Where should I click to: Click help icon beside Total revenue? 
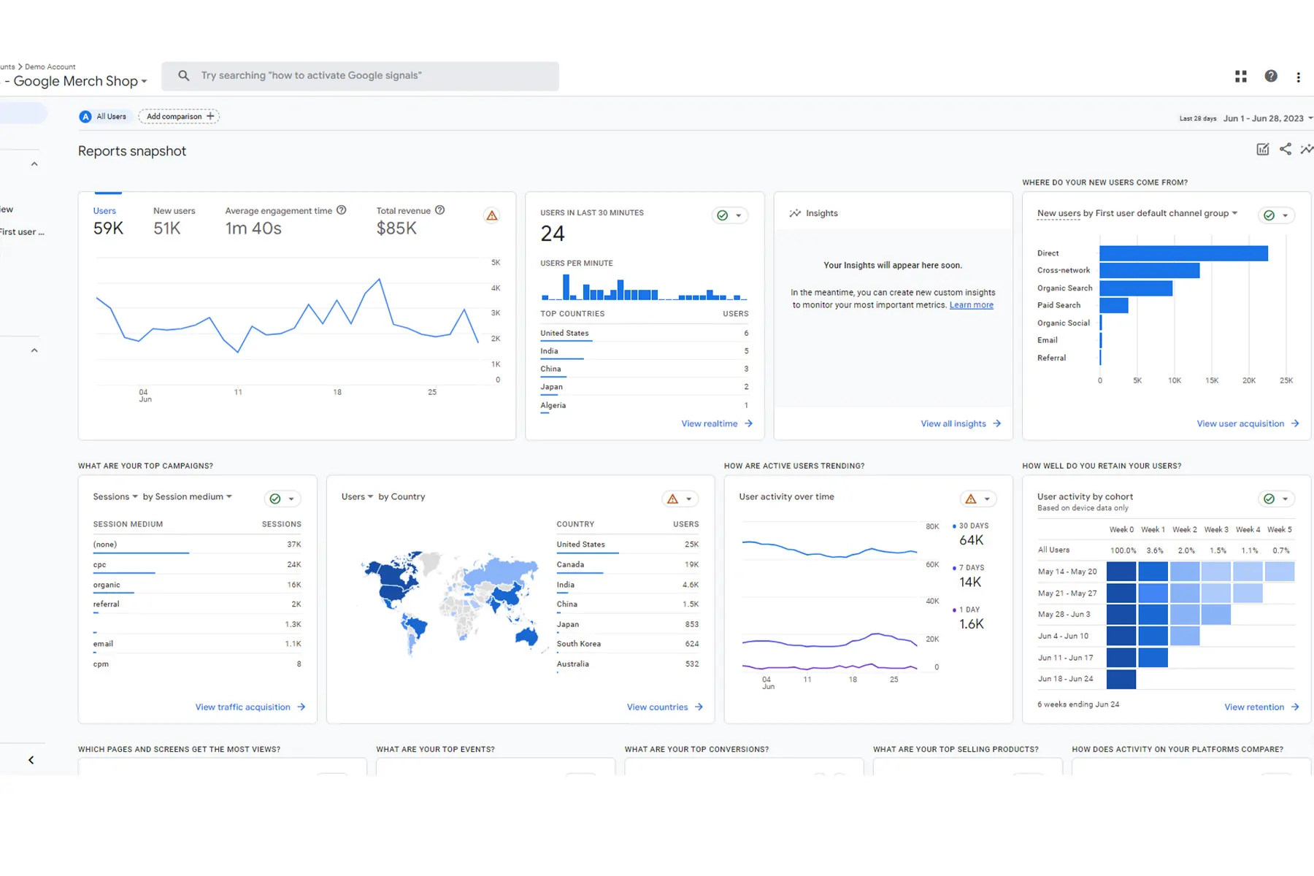439,210
